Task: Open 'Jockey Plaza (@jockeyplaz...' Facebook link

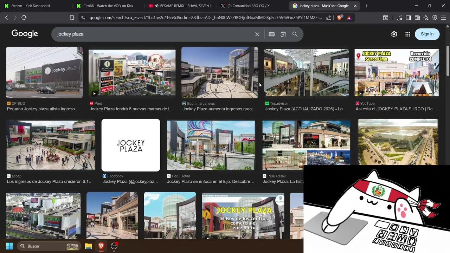Action: click(x=130, y=182)
